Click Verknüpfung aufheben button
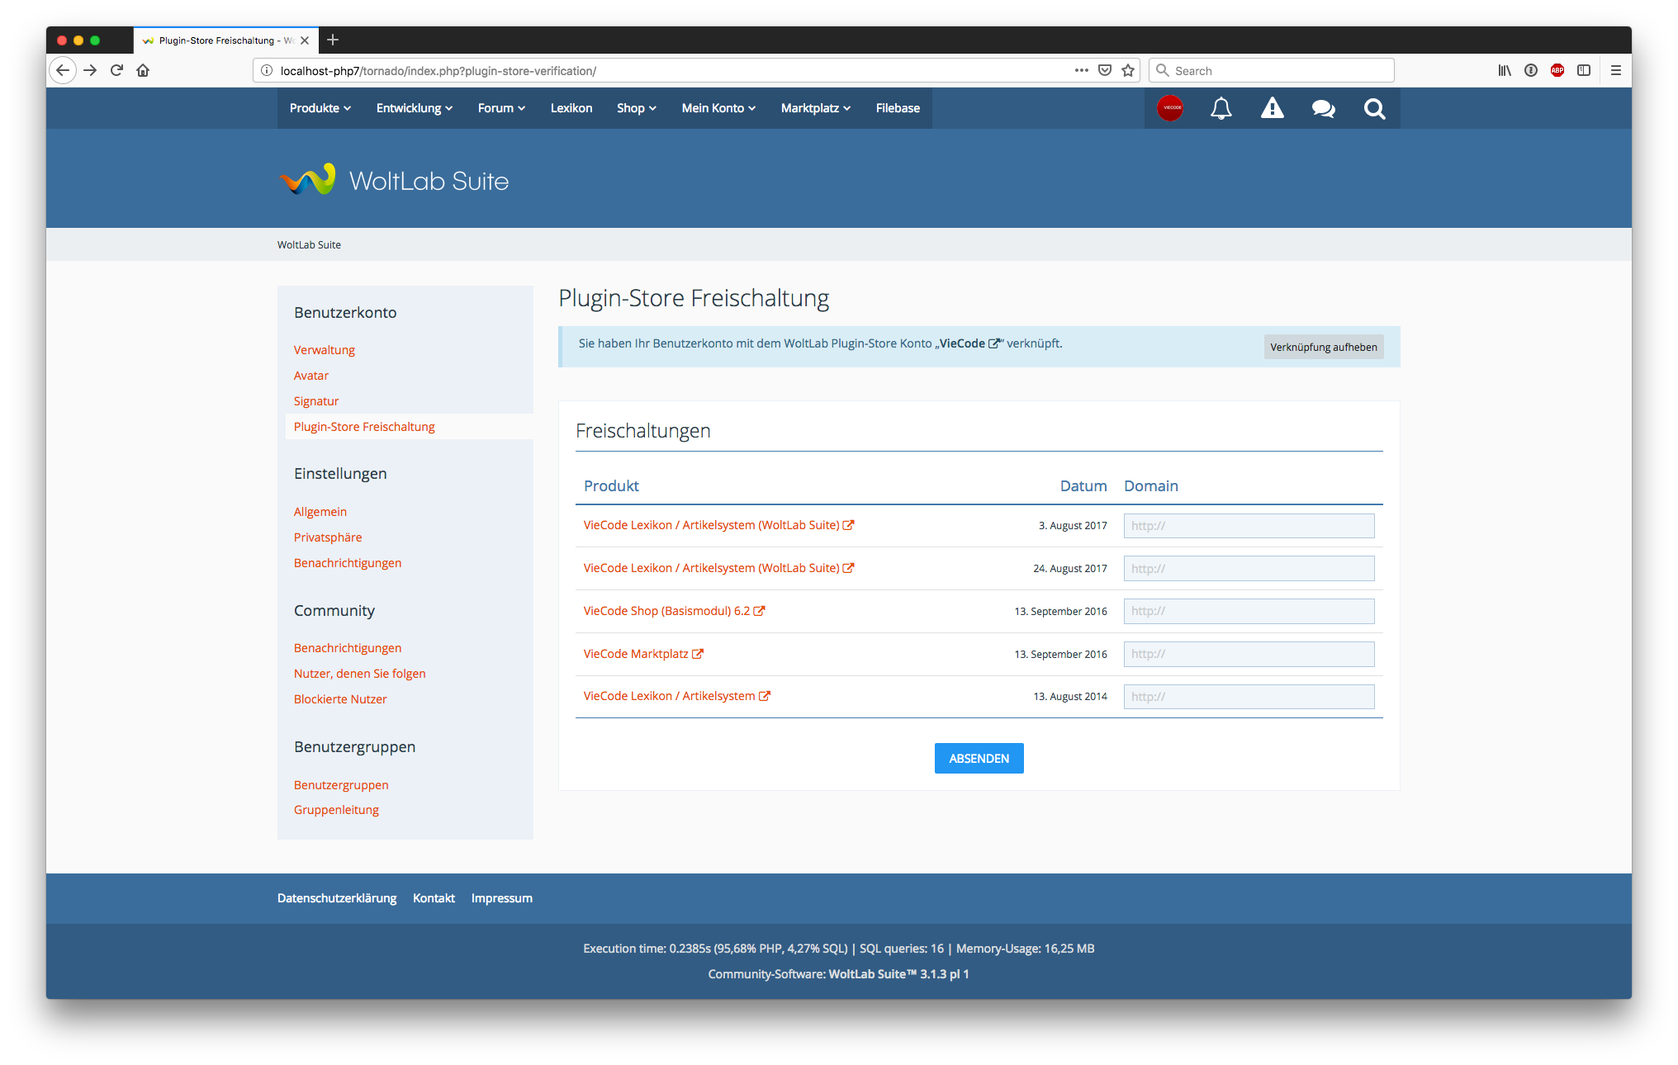 point(1323,347)
